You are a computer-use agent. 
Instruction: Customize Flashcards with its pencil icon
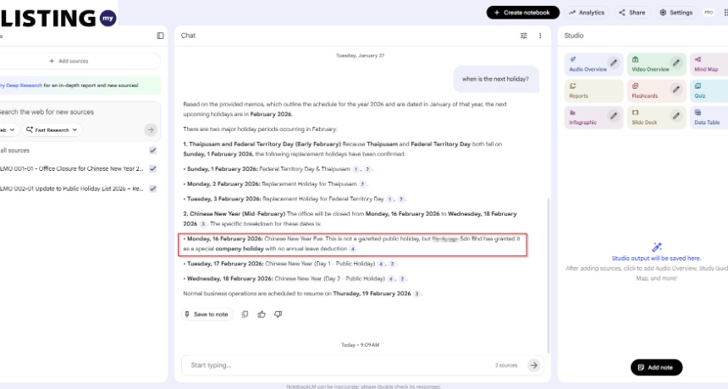676,89
